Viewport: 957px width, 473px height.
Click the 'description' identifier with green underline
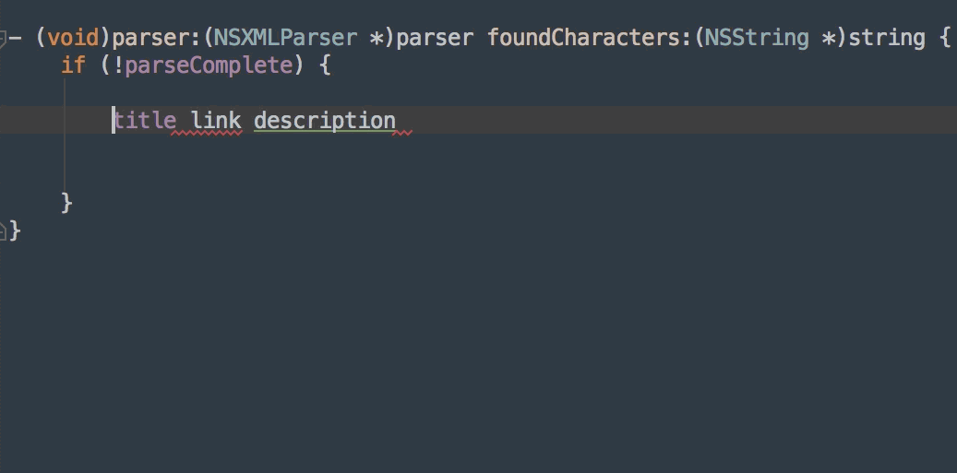click(324, 120)
